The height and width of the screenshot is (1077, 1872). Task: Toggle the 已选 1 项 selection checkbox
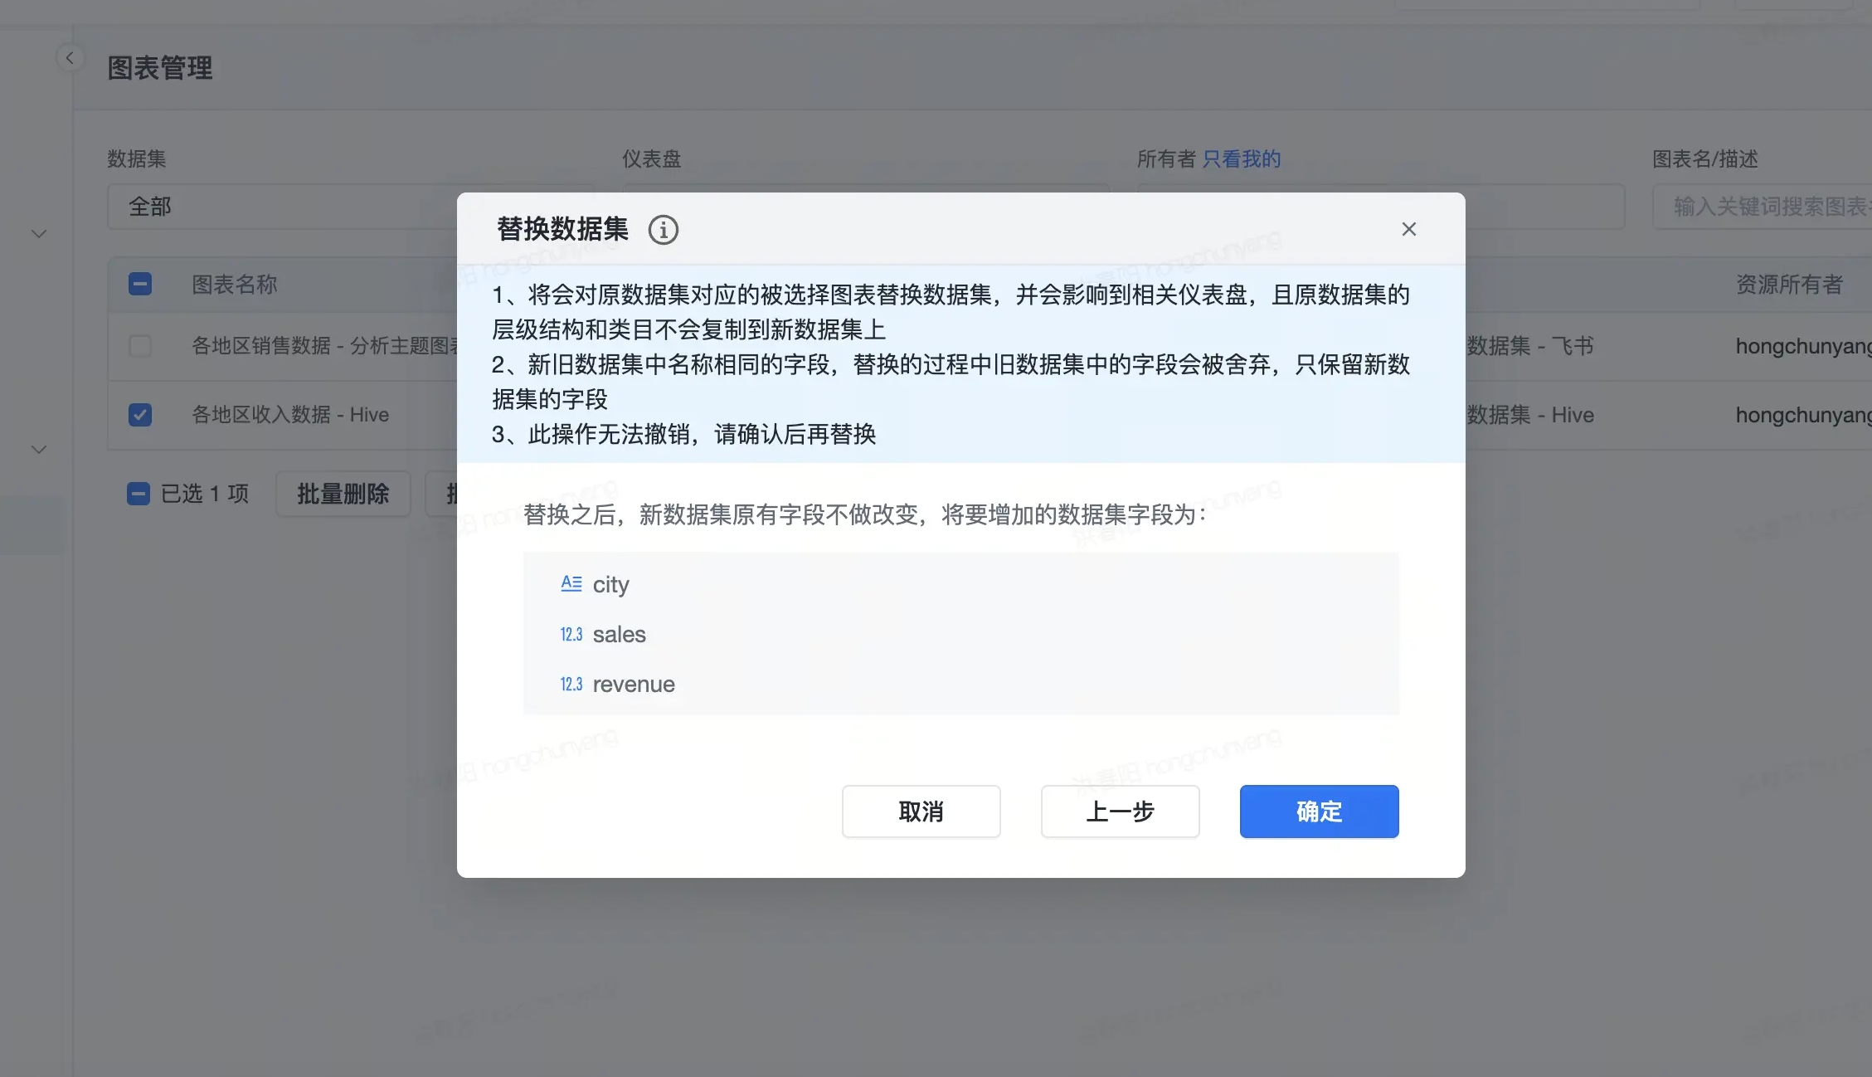click(x=138, y=495)
